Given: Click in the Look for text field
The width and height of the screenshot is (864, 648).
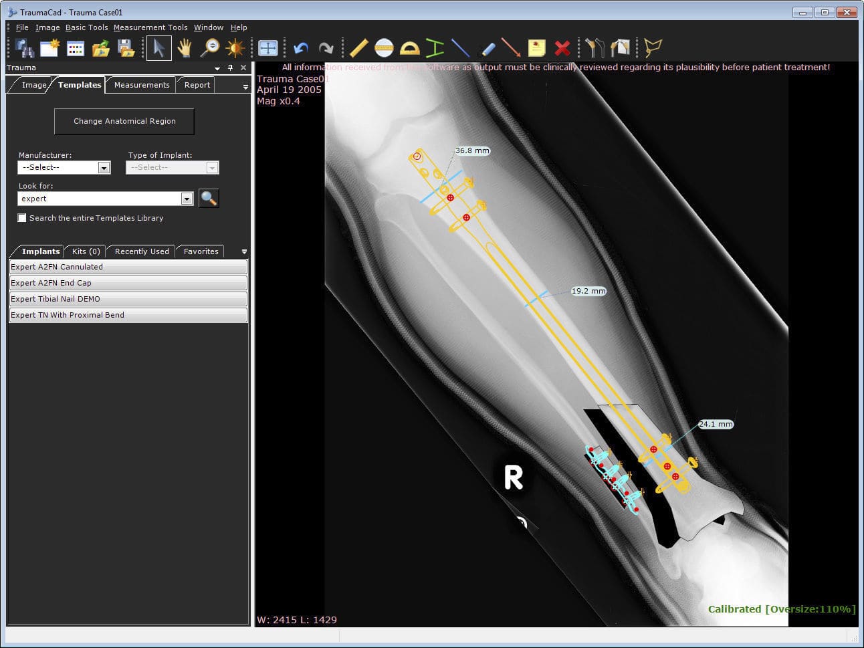Looking at the screenshot, I should (99, 199).
